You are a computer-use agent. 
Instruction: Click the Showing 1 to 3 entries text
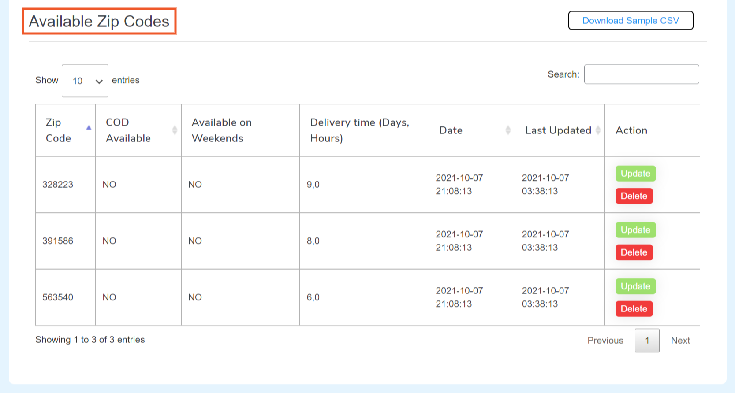pos(90,340)
